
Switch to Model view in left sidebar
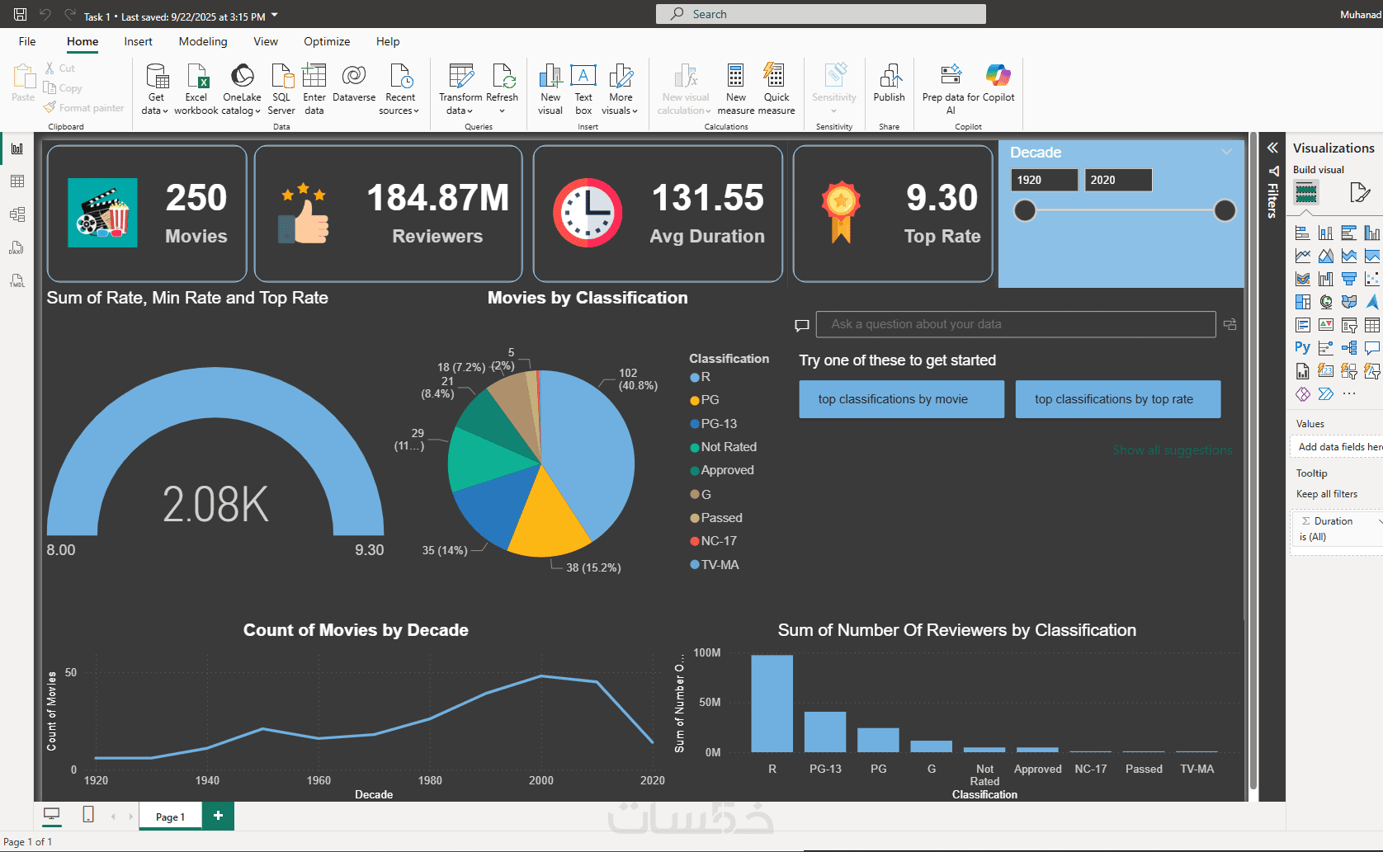pos(17,214)
